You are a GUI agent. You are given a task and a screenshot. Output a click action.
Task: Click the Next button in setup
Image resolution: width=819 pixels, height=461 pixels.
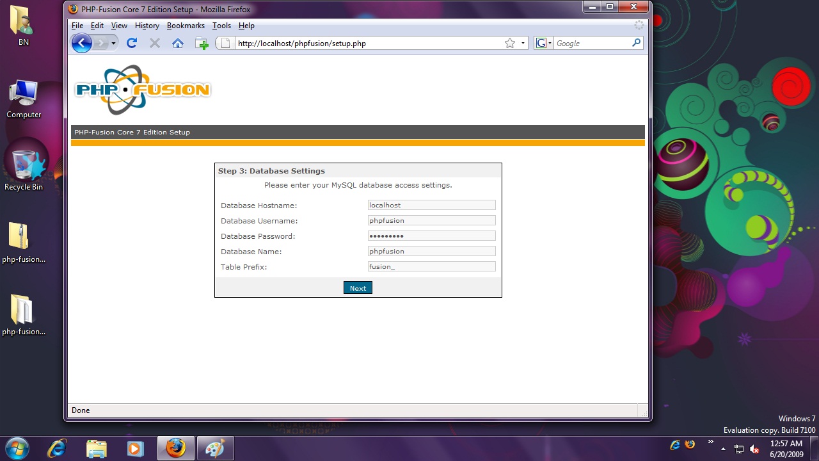pyautogui.click(x=358, y=288)
